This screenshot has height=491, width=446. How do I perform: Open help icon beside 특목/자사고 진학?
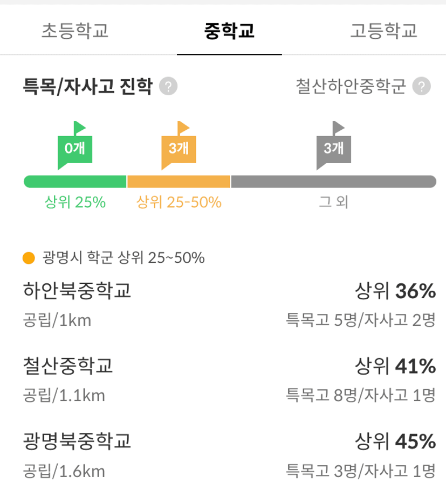168,86
